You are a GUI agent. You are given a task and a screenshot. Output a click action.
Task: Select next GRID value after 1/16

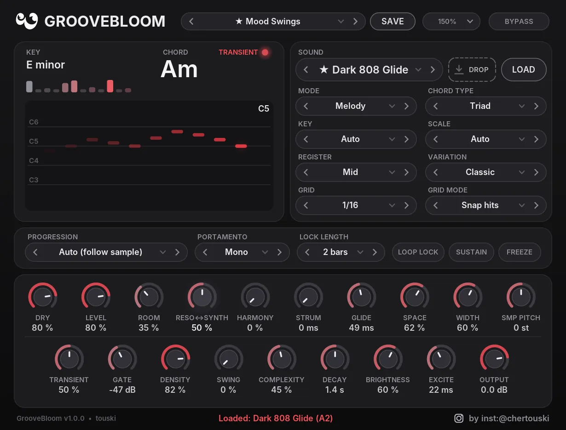(x=406, y=205)
